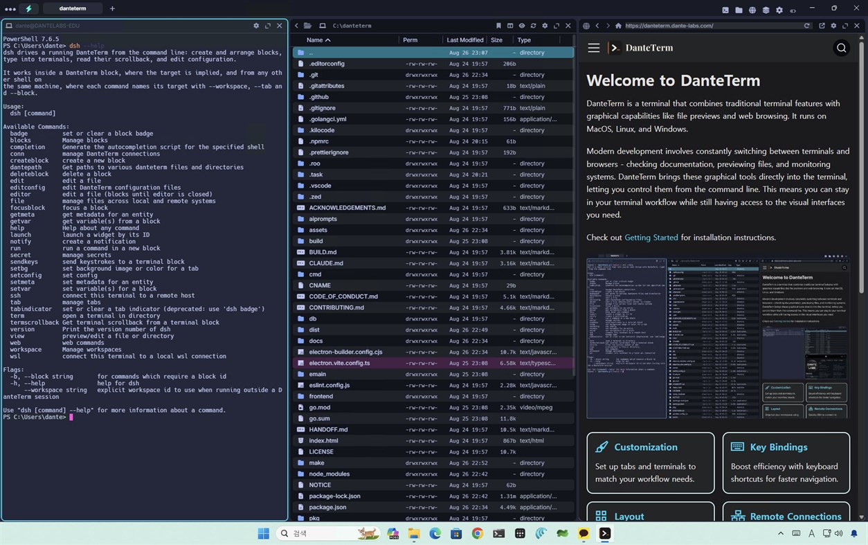Toggle column layout icon in file browser

click(x=510, y=26)
